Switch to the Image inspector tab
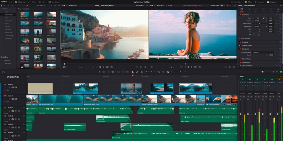The height and width of the screenshot is (141, 283). pyautogui.click(x=271, y=10)
